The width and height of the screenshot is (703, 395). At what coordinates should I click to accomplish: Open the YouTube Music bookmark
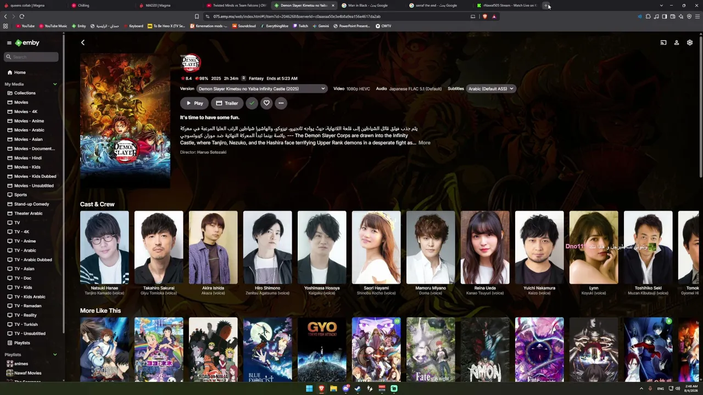(53, 26)
